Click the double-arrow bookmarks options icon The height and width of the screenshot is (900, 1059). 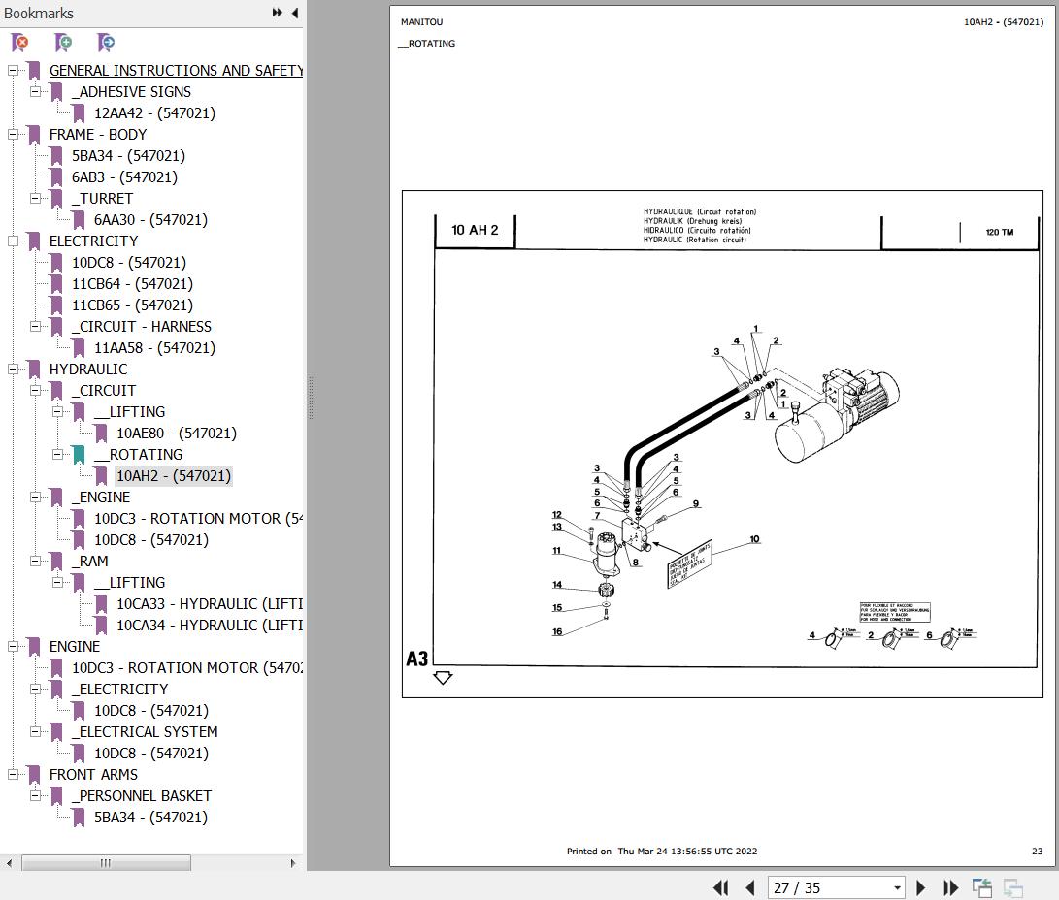pos(278,13)
